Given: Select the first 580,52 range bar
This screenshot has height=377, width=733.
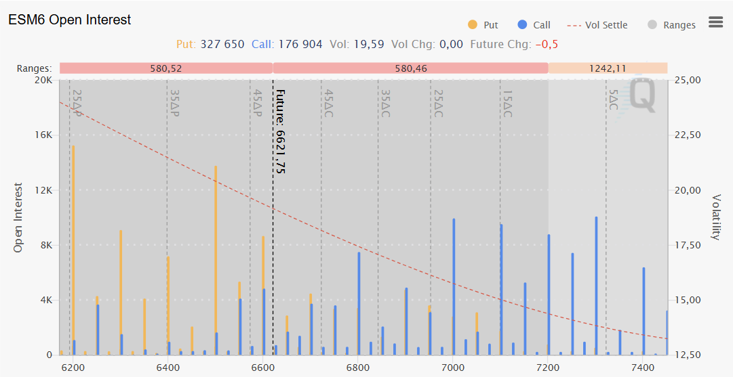Looking at the screenshot, I should (x=165, y=68).
